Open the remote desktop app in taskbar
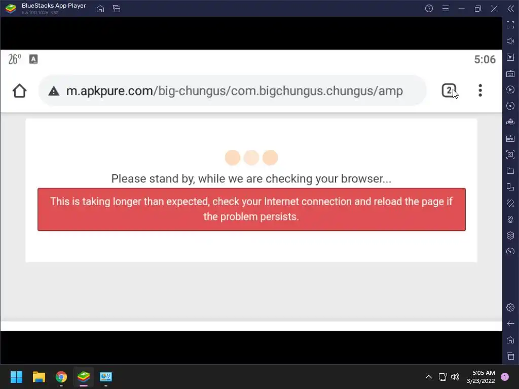 pyautogui.click(x=106, y=377)
